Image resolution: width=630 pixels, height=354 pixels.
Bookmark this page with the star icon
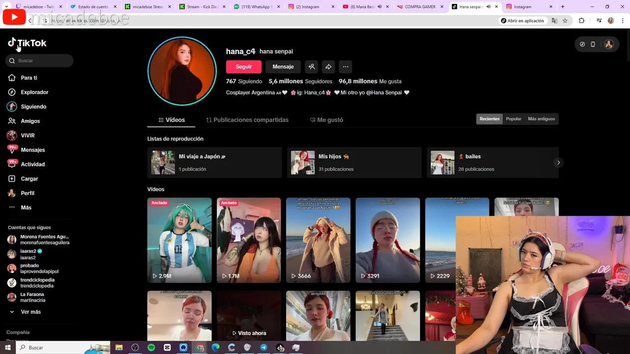click(x=565, y=21)
